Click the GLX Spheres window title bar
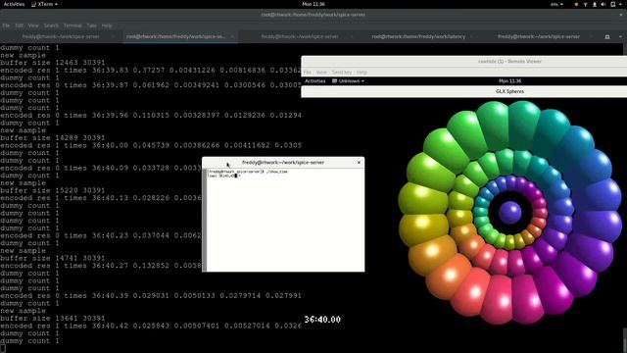The image size is (627, 353). tap(463, 91)
